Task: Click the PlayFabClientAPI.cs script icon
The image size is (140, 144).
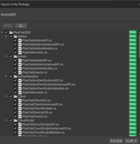Action: [x=20, y=100]
